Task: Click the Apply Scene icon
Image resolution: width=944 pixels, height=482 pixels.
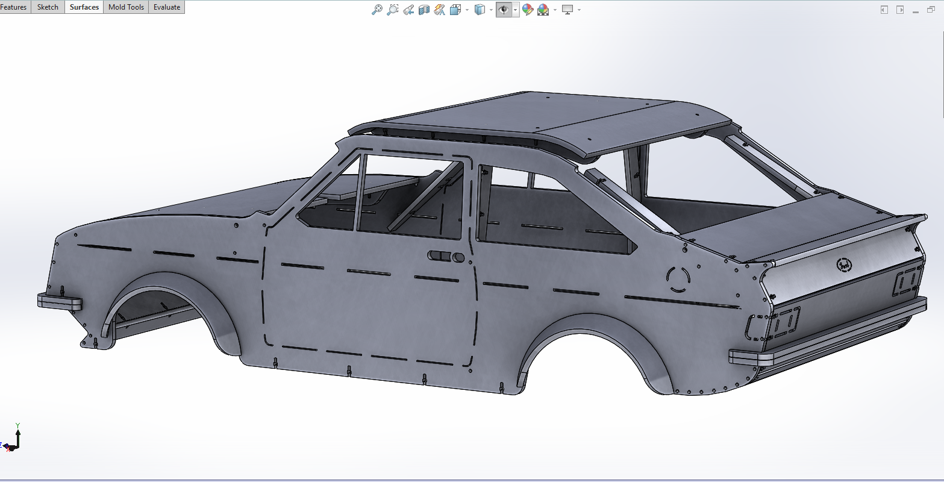Action: point(543,10)
